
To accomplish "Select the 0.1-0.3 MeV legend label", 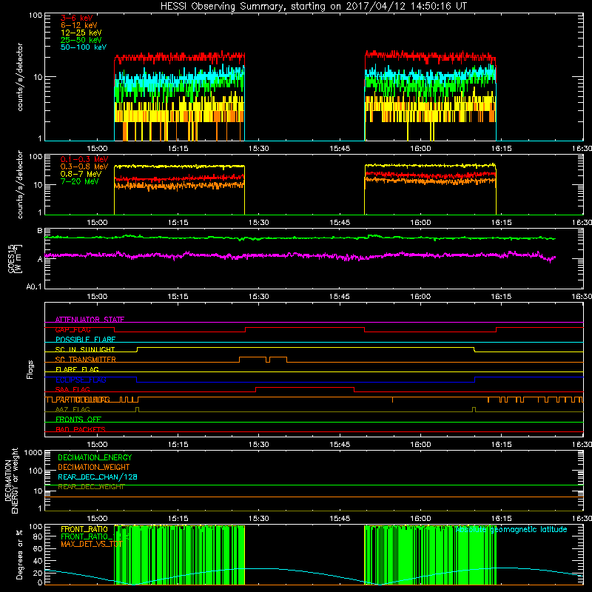I will pos(84,159).
